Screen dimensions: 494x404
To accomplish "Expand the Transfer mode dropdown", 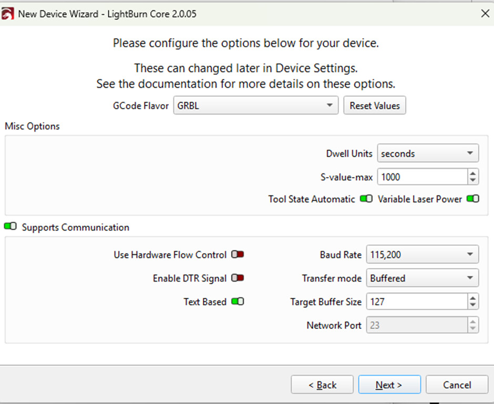I will pyautogui.click(x=422, y=278).
